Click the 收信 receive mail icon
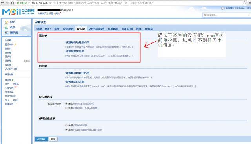The width and height of the screenshot is (251, 144). tap(6, 28)
